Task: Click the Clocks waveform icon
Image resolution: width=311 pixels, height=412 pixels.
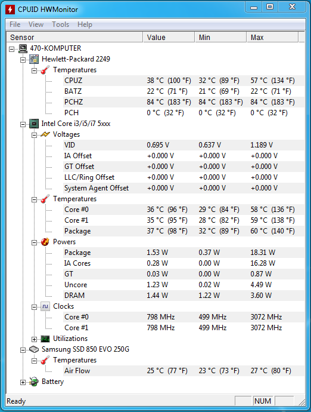Action: coord(45,306)
